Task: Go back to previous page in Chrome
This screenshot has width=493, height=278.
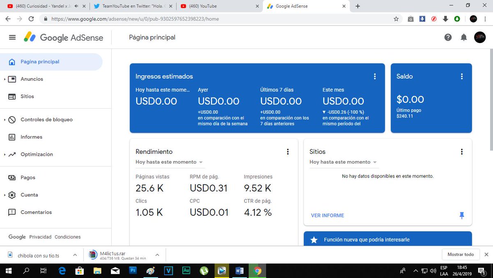Action: [8, 19]
